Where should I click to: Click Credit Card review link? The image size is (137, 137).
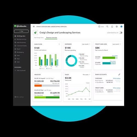click(x=117, y=88)
